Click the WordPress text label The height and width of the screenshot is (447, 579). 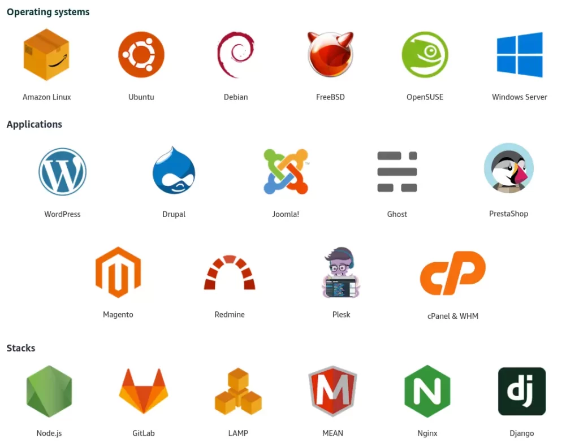62,214
